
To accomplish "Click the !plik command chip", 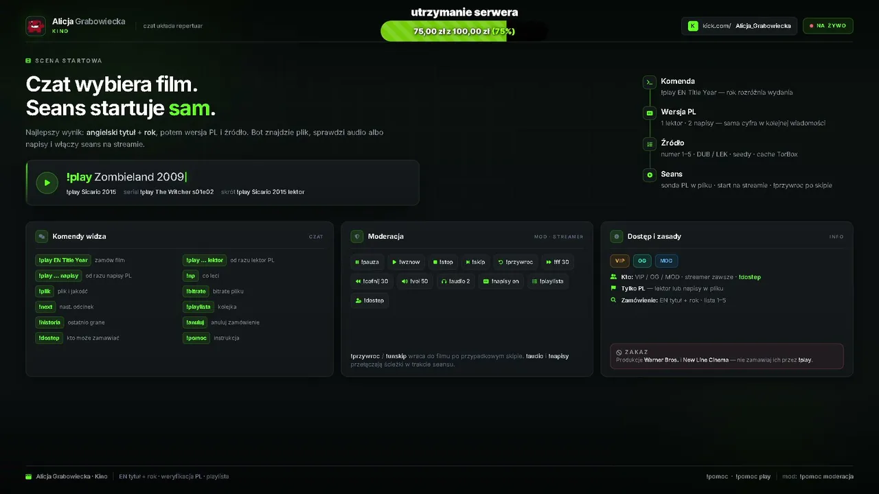I will pyautogui.click(x=45, y=291).
